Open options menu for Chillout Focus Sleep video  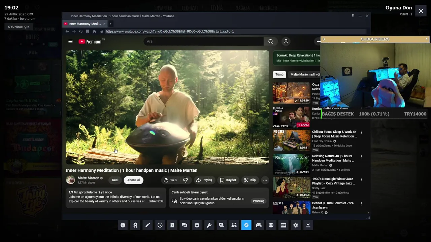pos(361,132)
